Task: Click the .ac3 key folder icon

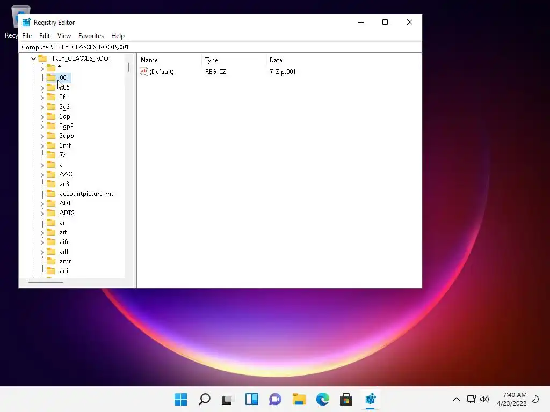Action: tap(51, 183)
